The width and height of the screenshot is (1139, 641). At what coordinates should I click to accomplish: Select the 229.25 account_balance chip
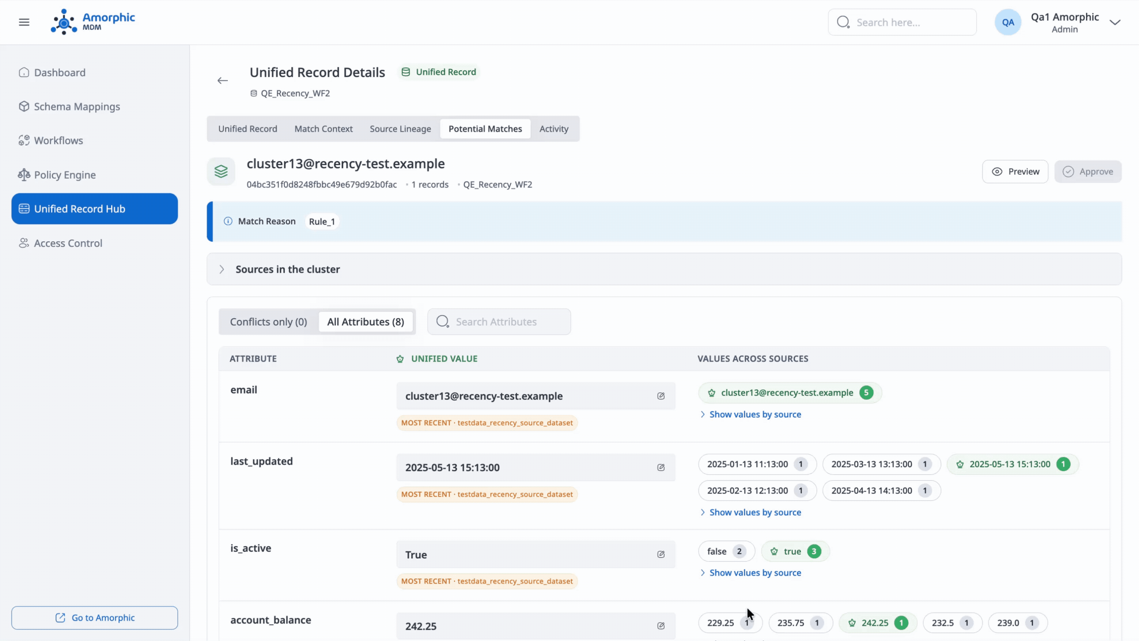click(730, 623)
